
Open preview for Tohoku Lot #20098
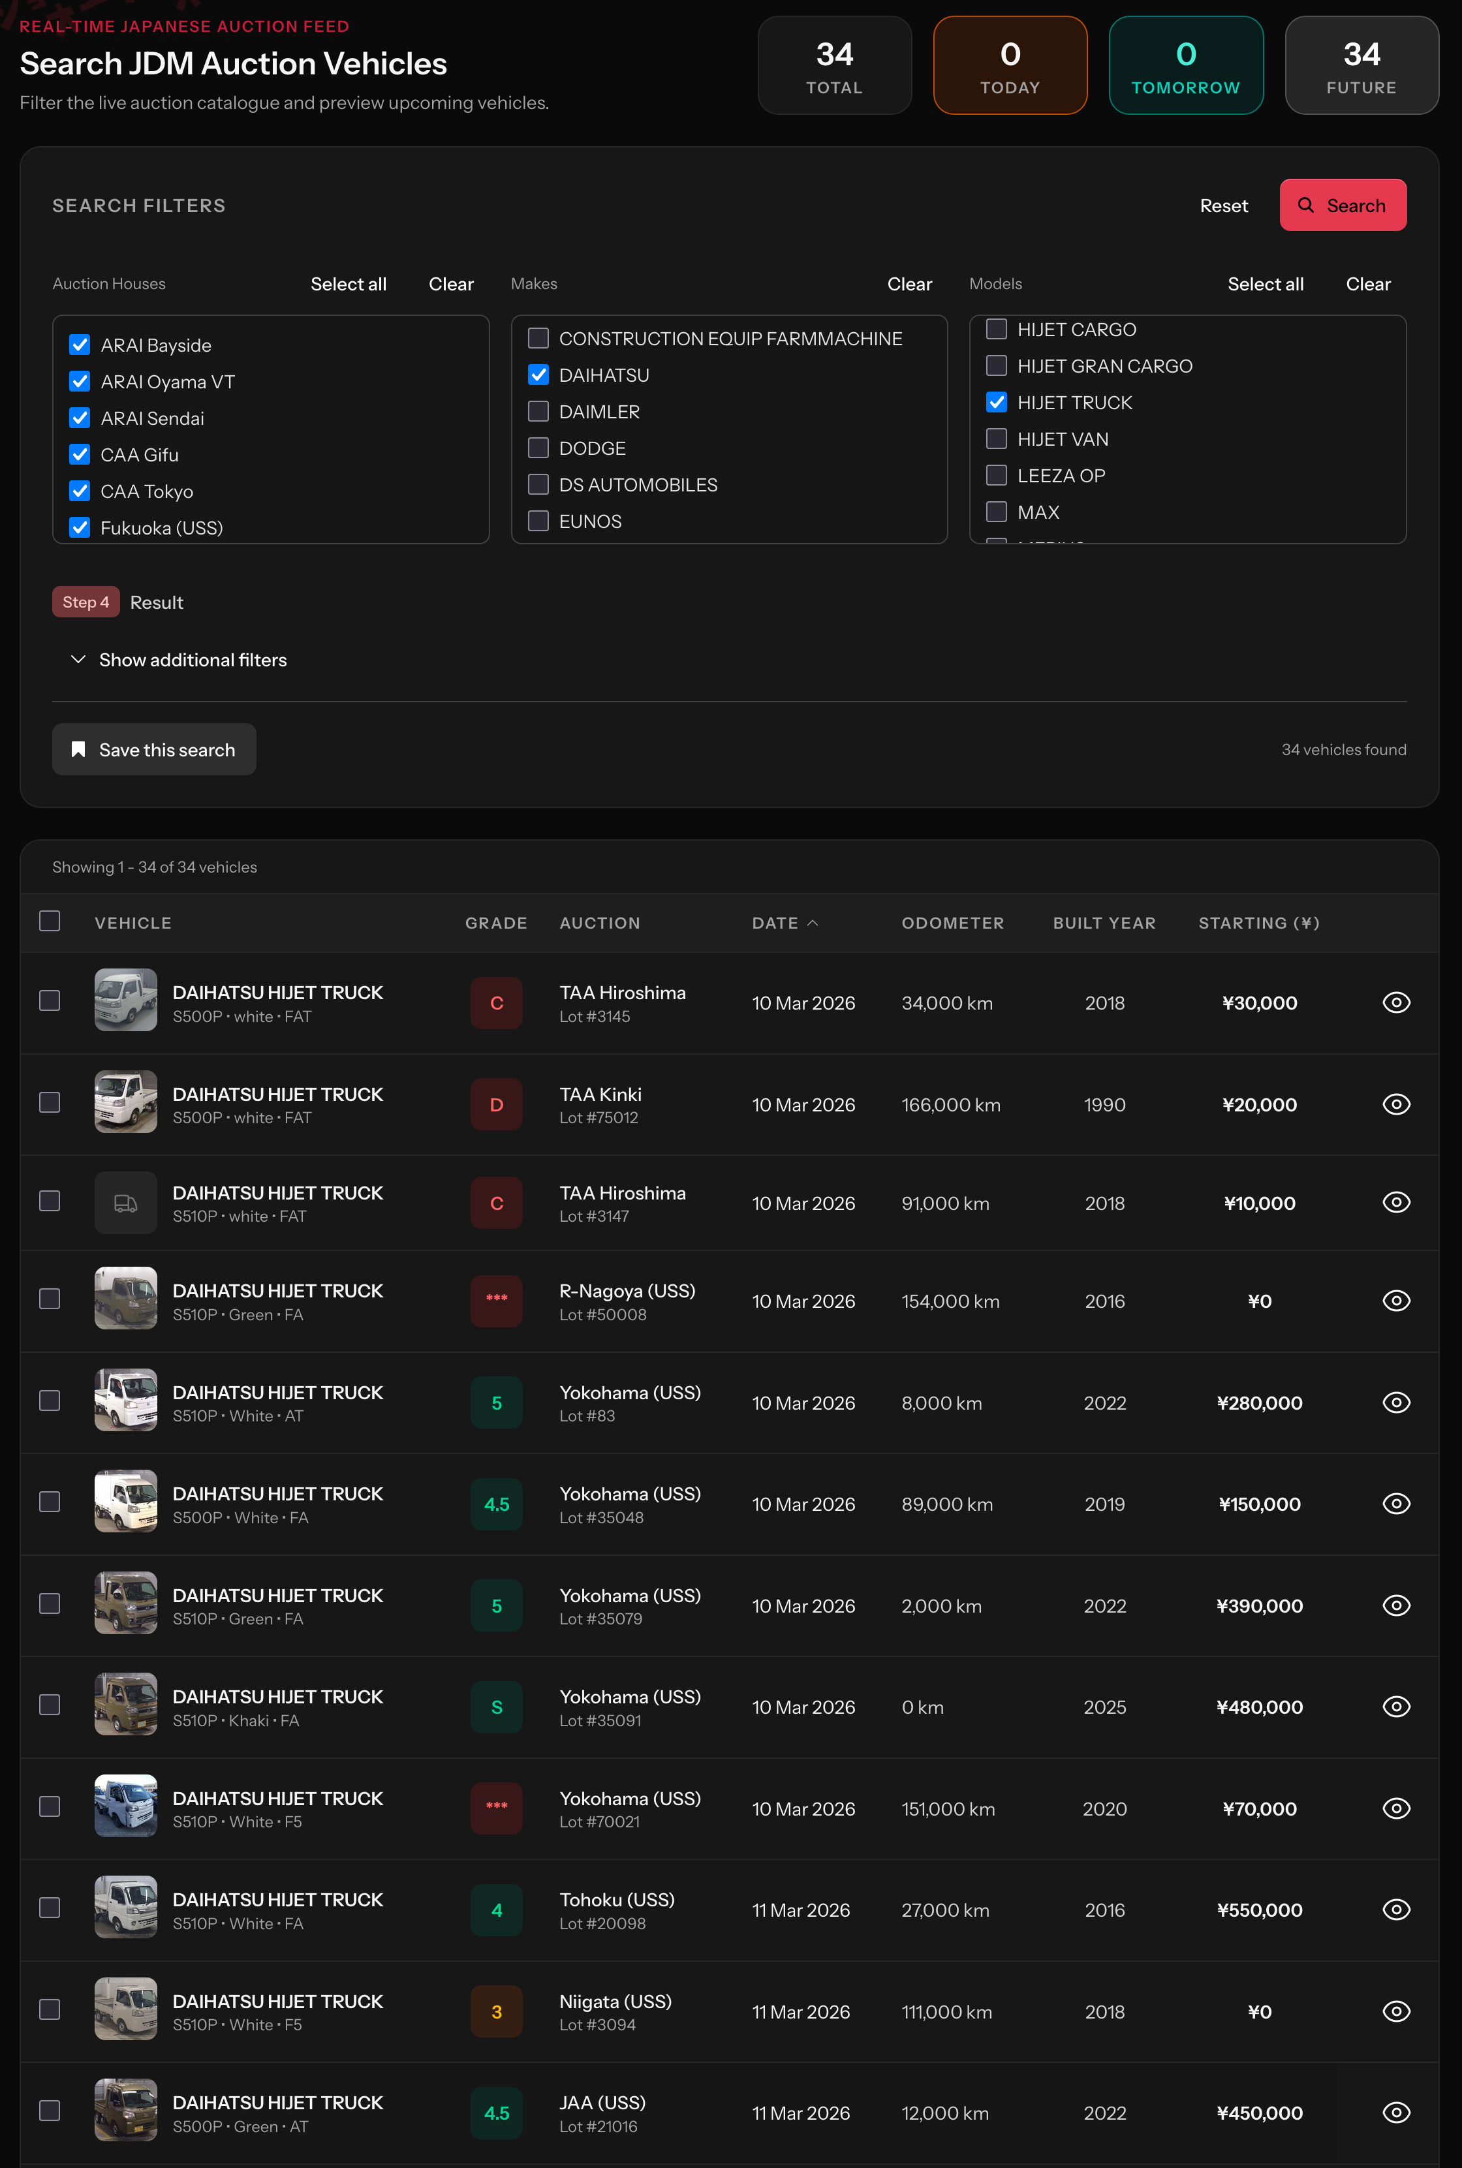(x=1396, y=1910)
